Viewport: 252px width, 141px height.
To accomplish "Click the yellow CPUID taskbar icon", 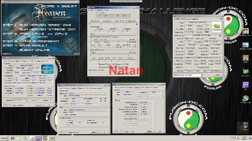I will [x=45, y=138].
